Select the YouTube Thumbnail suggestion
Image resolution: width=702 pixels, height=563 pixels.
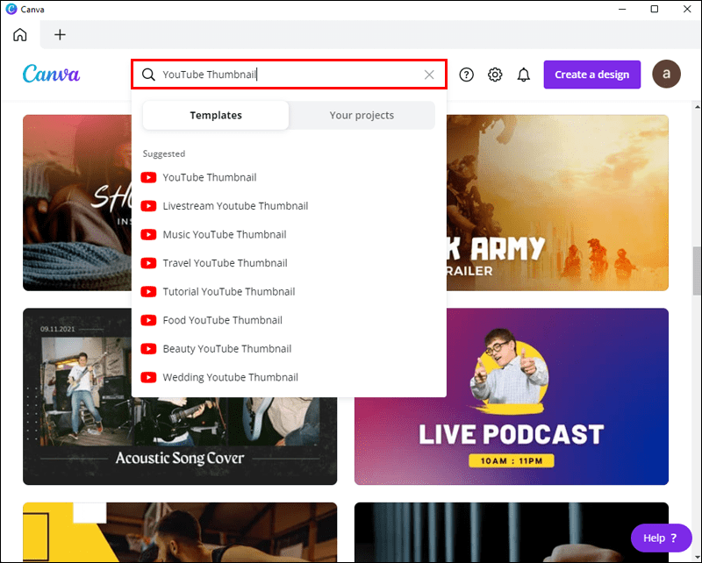click(289, 177)
